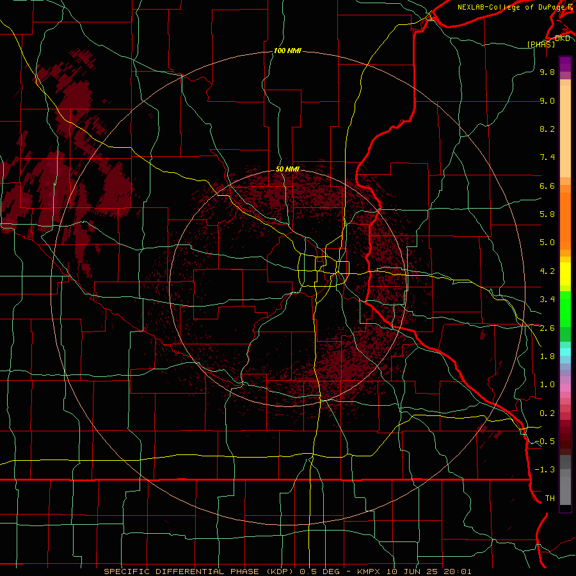
Task: Click the 0.2 value on color scale
Action: (547, 413)
